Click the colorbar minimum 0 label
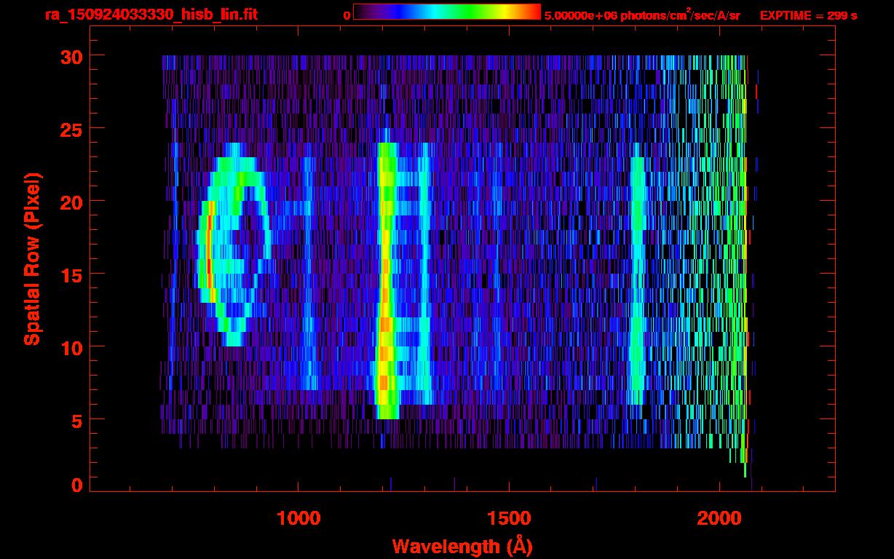Viewport: 894px width, 559px height. (347, 15)
